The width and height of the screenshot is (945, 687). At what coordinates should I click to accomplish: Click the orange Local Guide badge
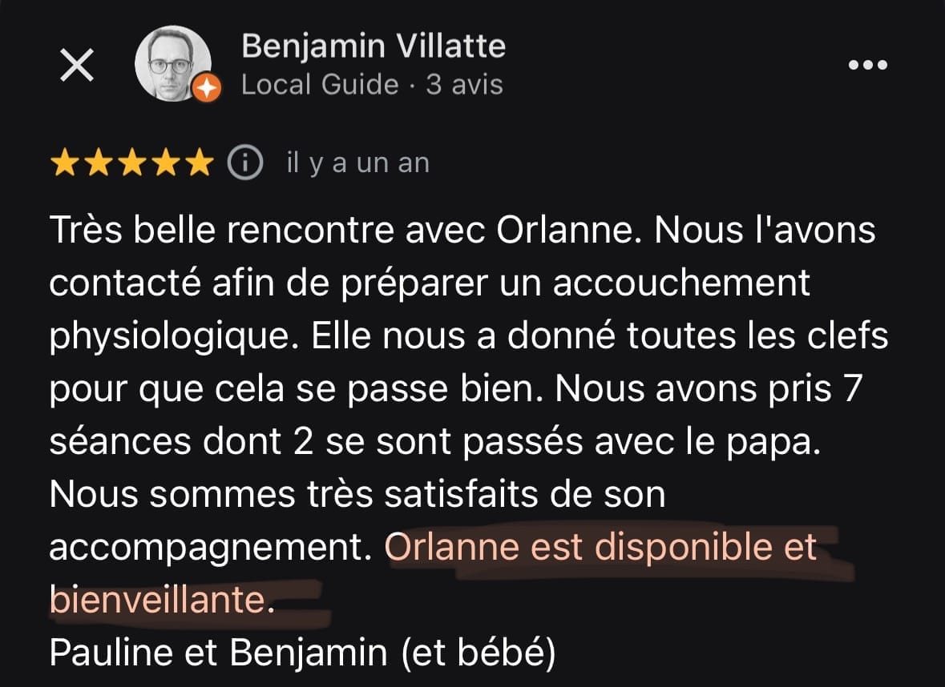point(206,87)
